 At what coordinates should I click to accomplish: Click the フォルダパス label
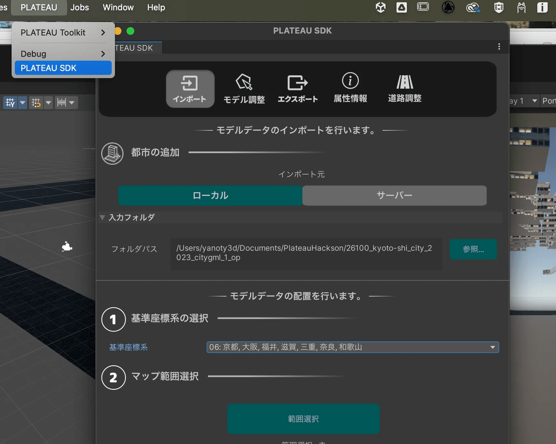point(134,249)
